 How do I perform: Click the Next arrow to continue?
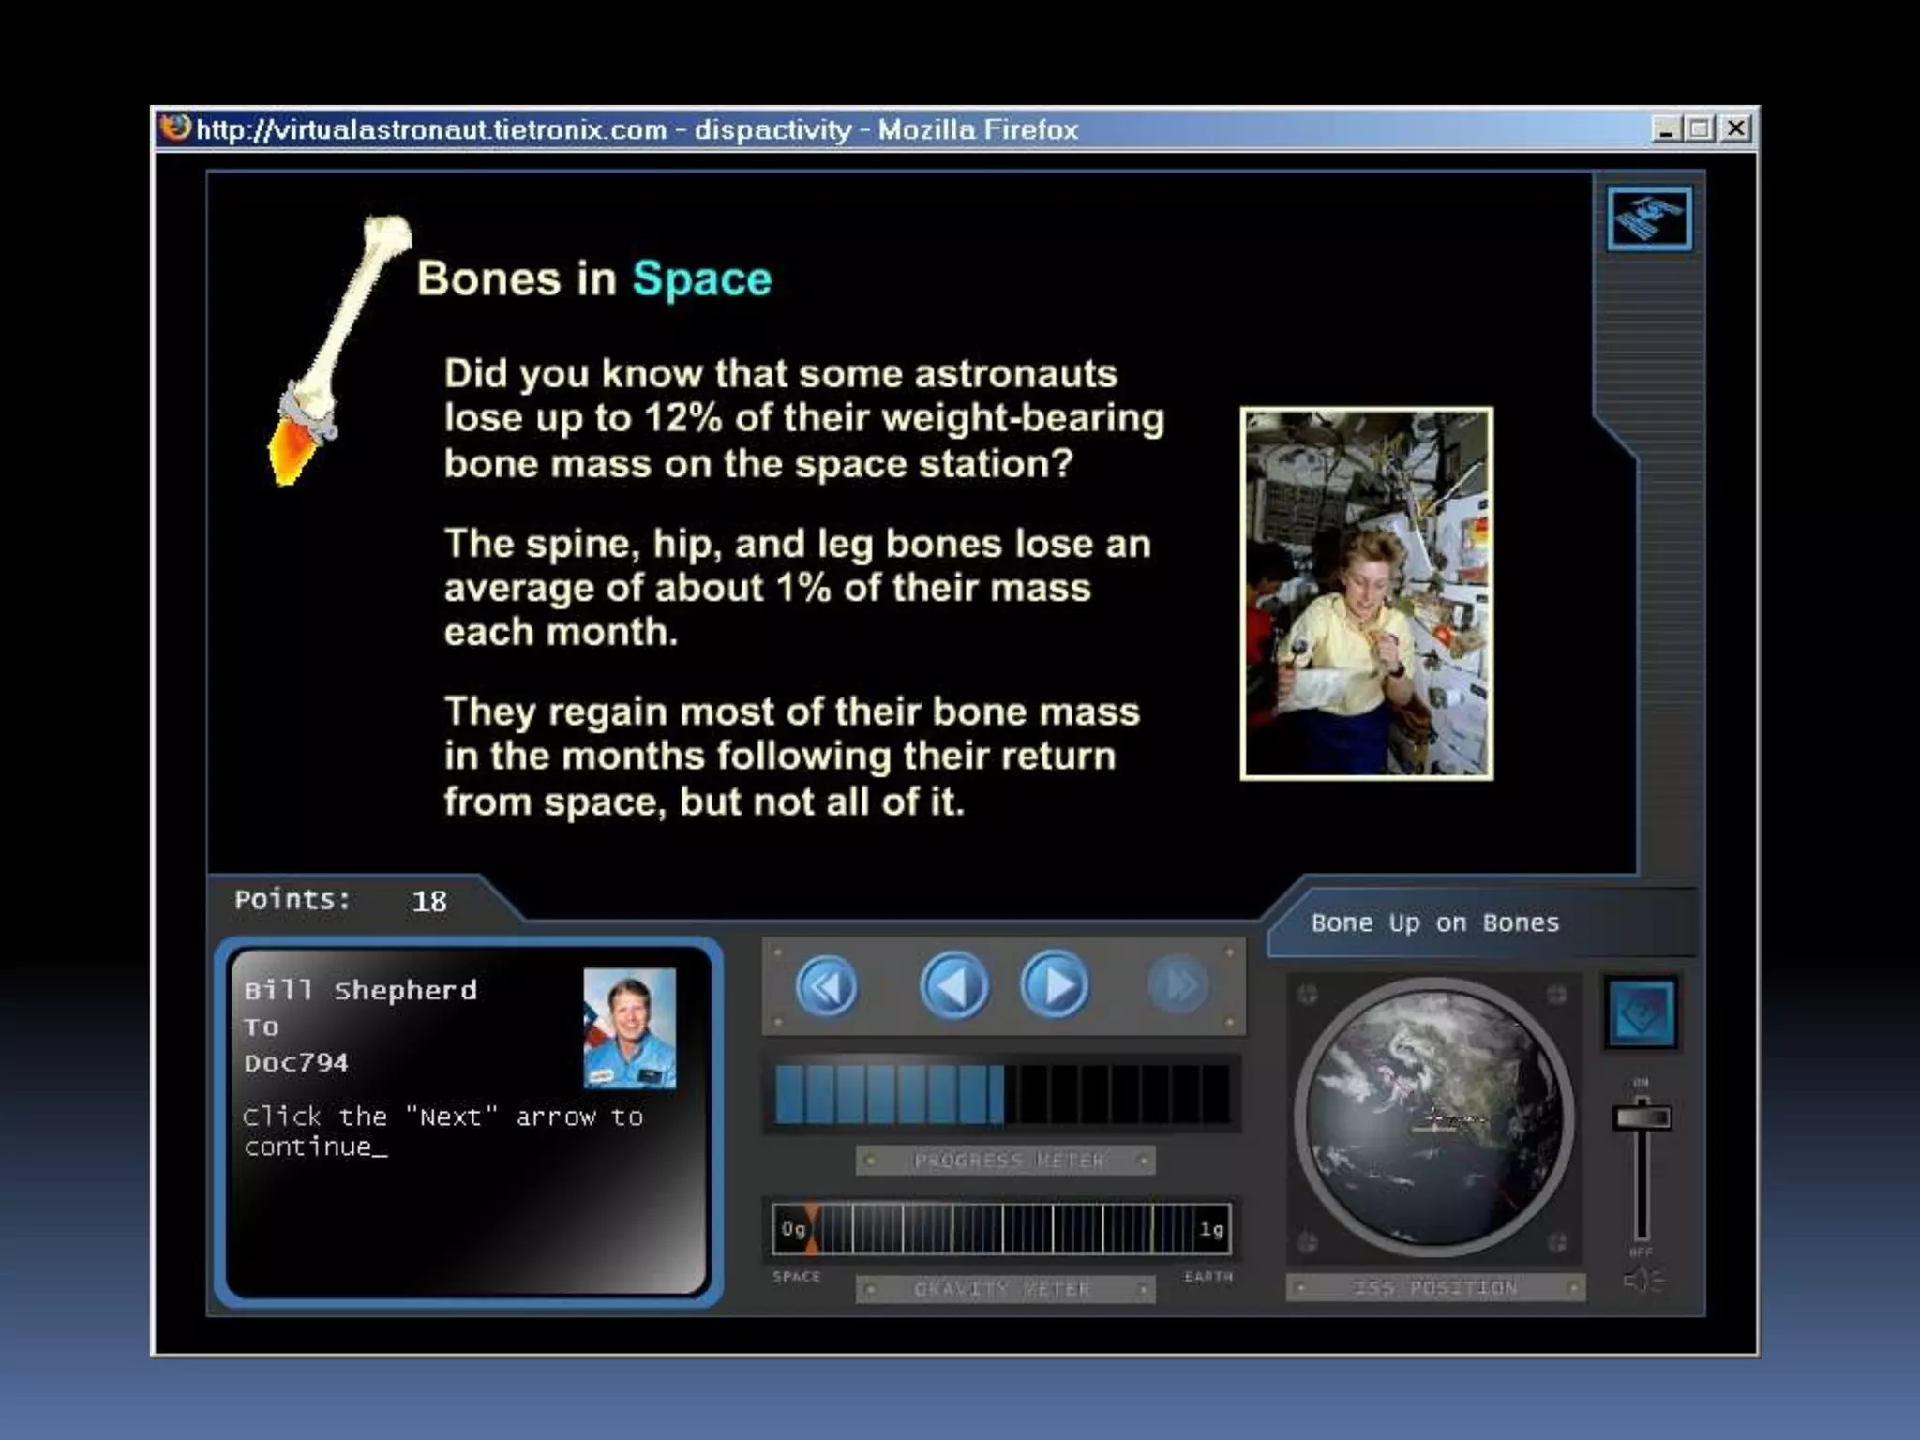[x=1055, y=985]
